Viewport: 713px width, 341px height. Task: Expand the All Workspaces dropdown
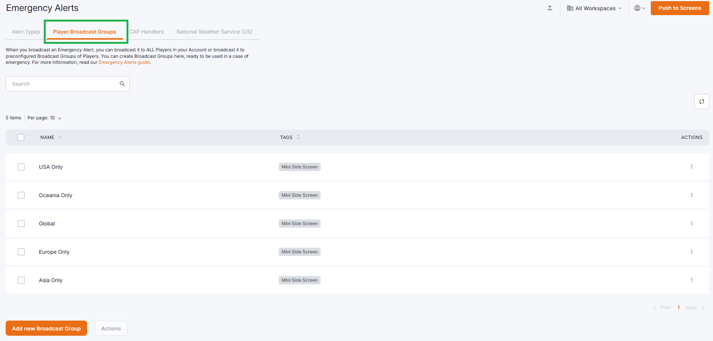594,8
